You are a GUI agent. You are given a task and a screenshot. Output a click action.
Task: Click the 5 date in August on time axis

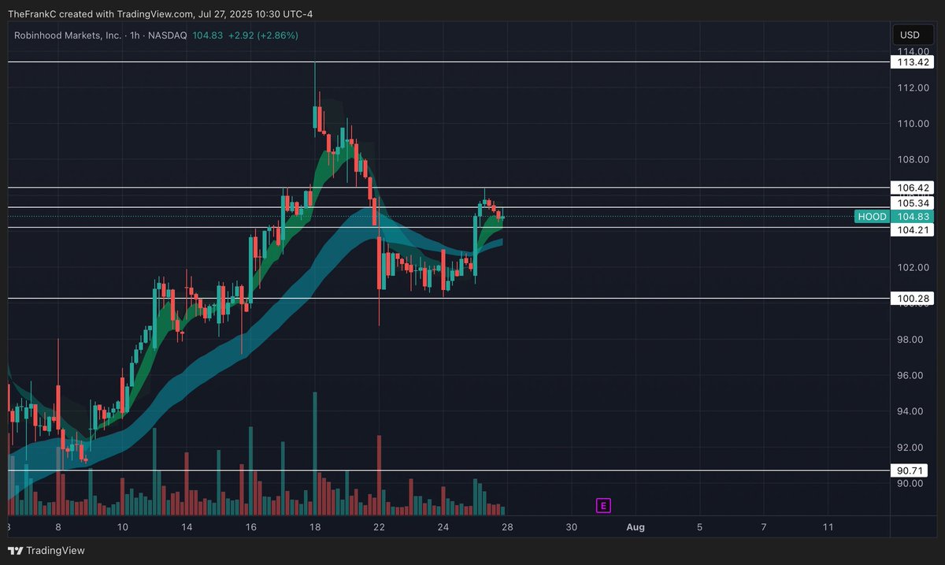(700, 526)
